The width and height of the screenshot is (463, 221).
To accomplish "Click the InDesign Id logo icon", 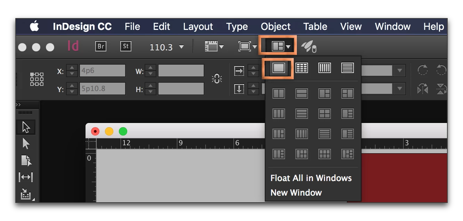I will (x=73, y=46).
